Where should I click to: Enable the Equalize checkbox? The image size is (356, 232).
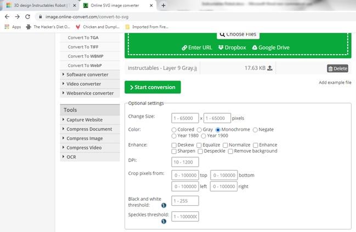[x=199, y=145]
